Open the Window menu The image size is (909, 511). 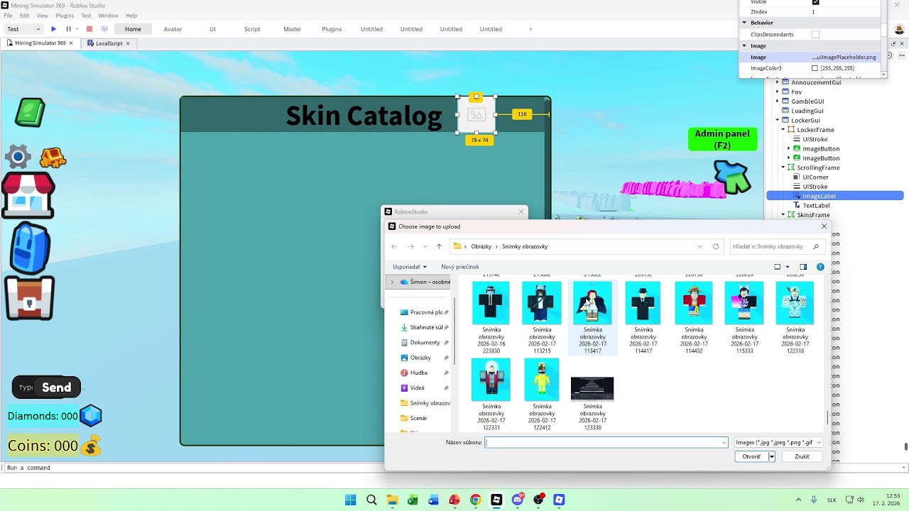pos(108,16)
